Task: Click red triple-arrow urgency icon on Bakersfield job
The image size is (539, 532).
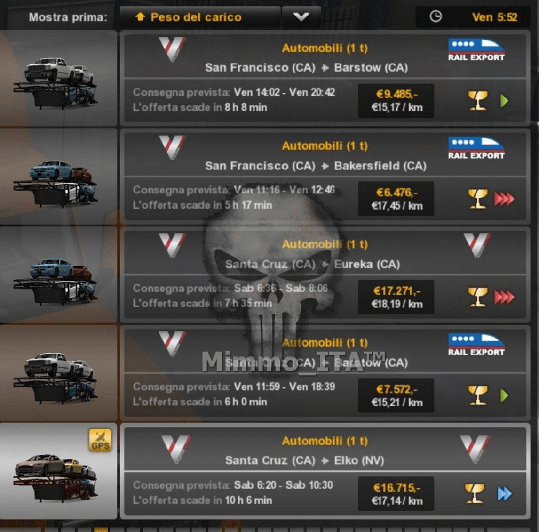Action: 504,199
